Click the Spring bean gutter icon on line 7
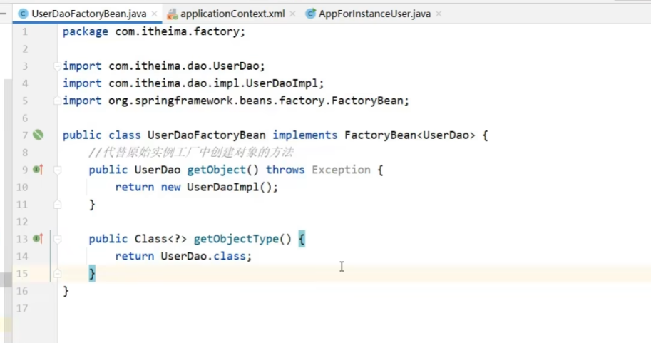Image resolution: width=651 pixels, height=343 pixels. (39, 135)
